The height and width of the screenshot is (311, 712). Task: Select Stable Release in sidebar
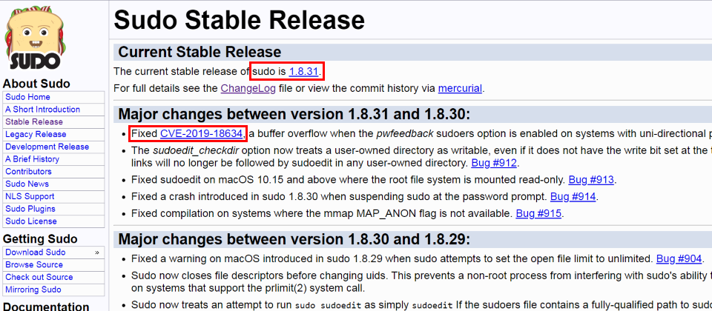click(34, 122)
